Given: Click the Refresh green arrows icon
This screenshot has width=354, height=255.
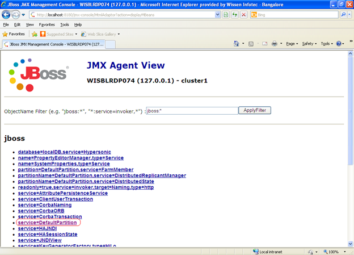Looking at the screenshot, I should tap(234, 15).
